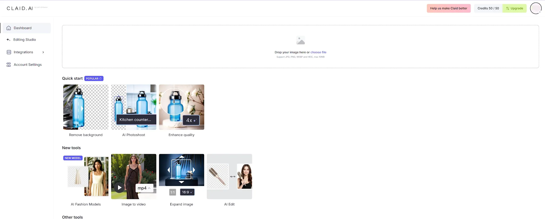Click the left expand arrow on Expand image card
Viewport: 545px width, 219px height.
click(x=169, y=170)
